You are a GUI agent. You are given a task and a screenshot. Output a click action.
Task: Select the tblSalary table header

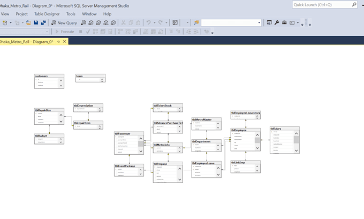point(285,129)
